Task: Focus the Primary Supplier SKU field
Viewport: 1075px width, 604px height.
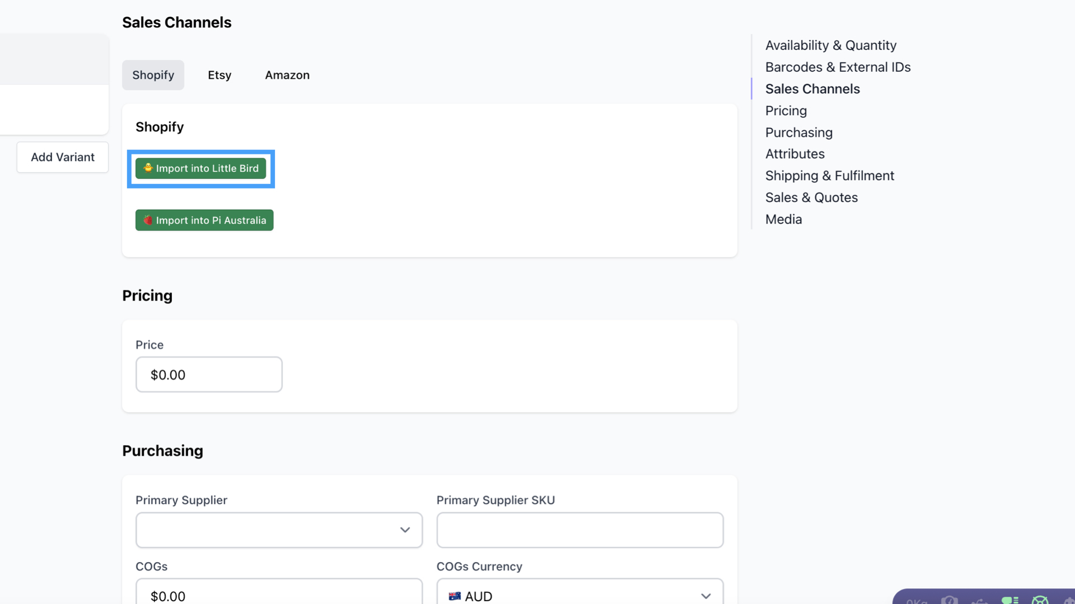Action: [579, 530]
